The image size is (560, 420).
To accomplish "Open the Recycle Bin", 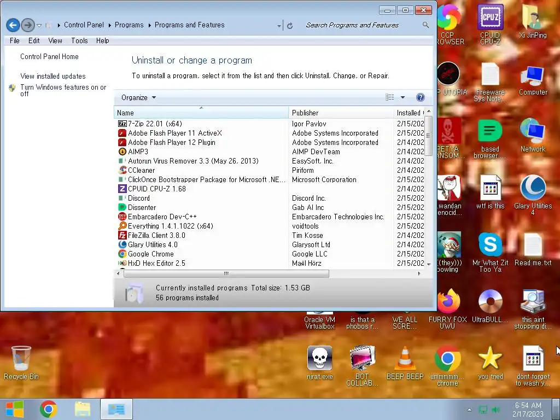I will (21, 363).
